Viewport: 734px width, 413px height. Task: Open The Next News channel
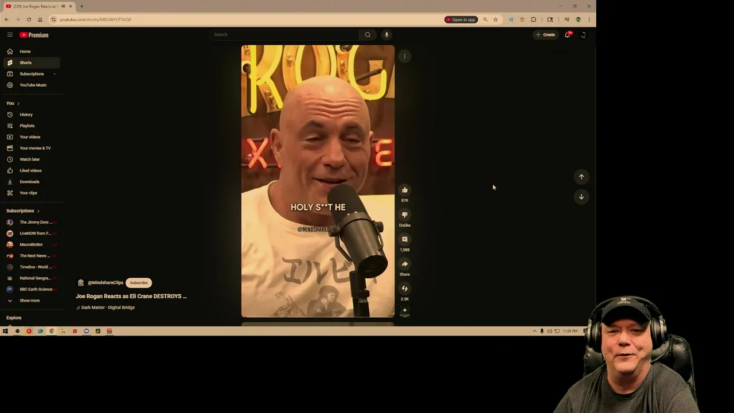pyautogui.click(x=32, y=256)
